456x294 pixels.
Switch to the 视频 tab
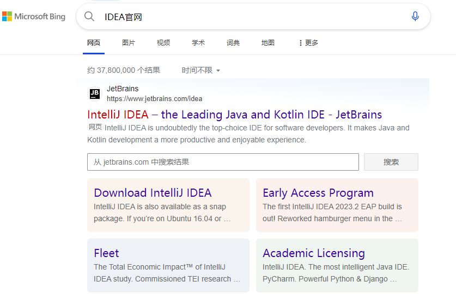pyautogui.click(x=163, y=43)
